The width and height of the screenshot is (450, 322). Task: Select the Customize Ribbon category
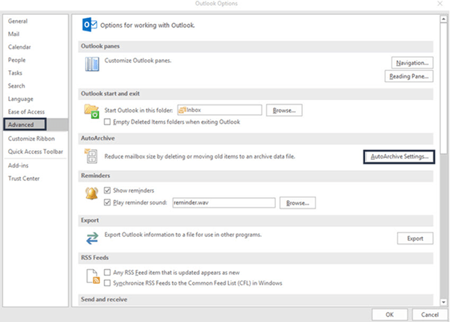(32, 139)
